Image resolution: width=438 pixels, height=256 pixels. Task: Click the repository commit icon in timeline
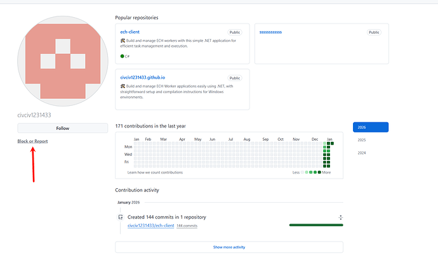[x=121, y=217]
